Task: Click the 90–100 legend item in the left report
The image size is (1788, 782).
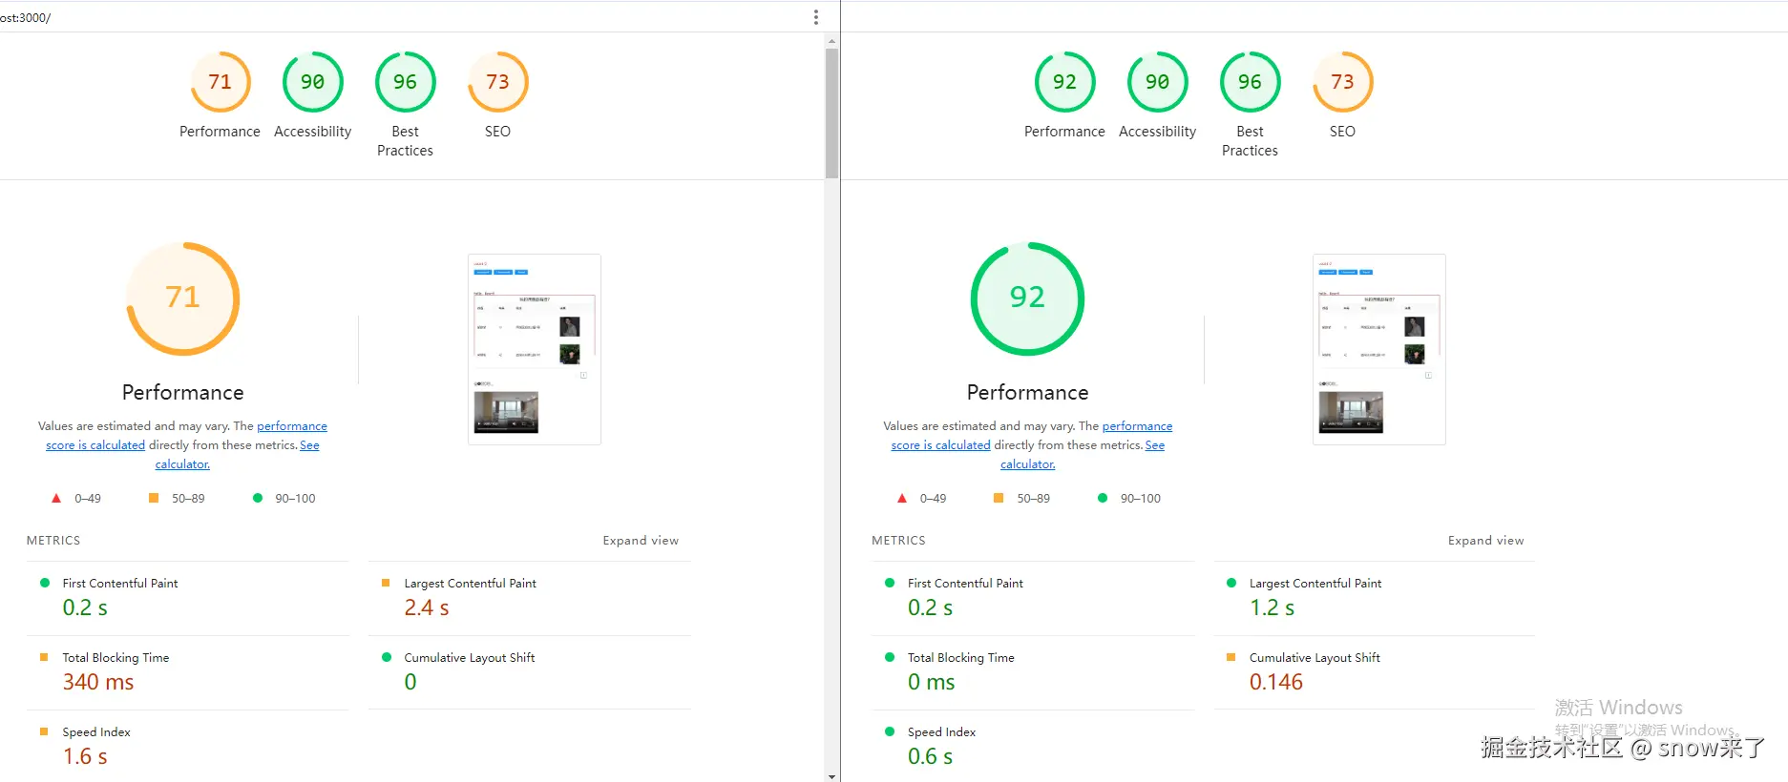Action: coord(284,499)
